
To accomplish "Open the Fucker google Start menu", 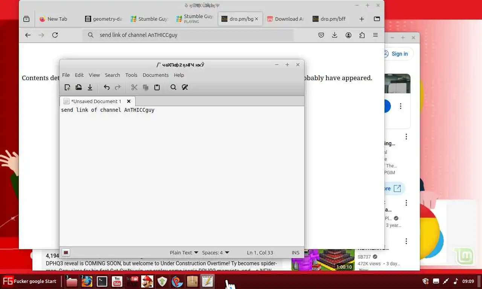I will pyautogui.click(x=29, y=281).
